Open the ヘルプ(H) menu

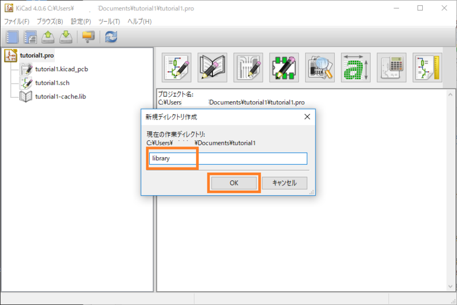coord(139,22)
